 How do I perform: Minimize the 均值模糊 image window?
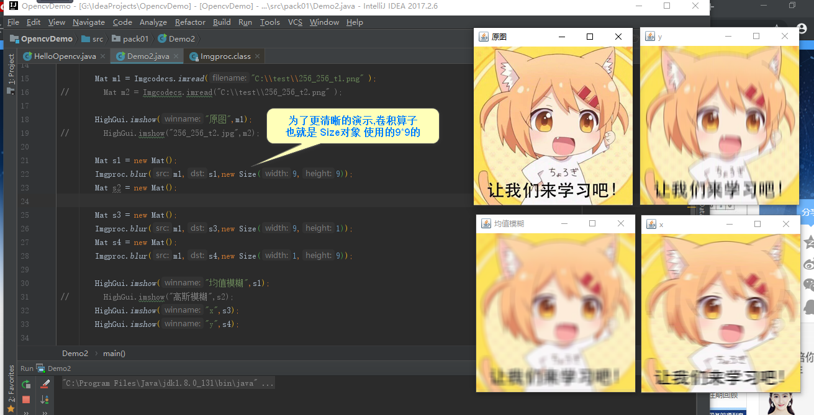[564, 223]
